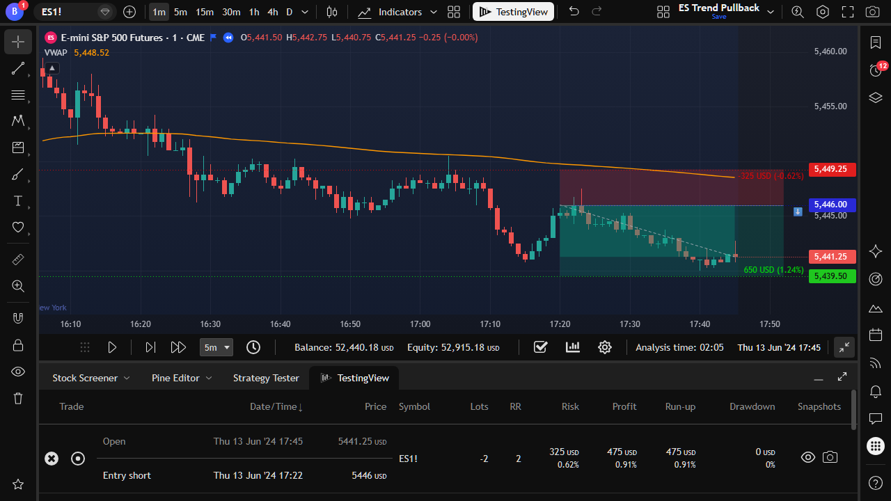
Task: Select the 1h timeframe
Action: [254, 12]
